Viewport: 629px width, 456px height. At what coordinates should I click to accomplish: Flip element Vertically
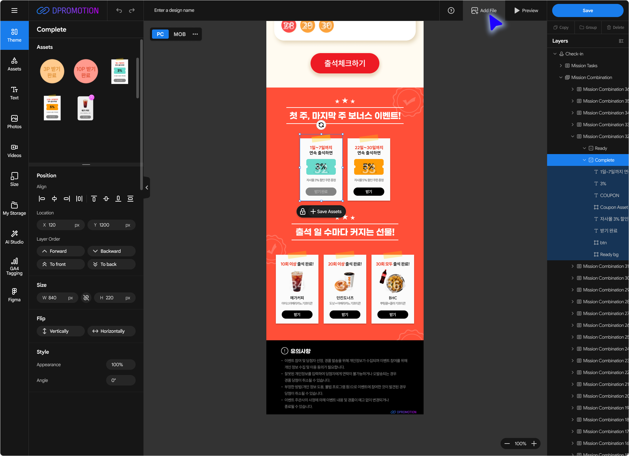pyautogui.click(x=61, y=331)
